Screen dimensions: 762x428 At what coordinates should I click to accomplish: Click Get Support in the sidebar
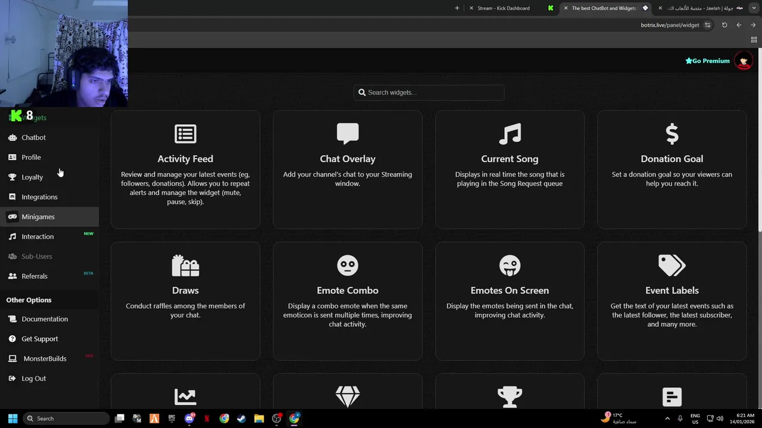click(49, 339)
